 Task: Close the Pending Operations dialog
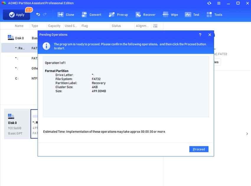210,35
